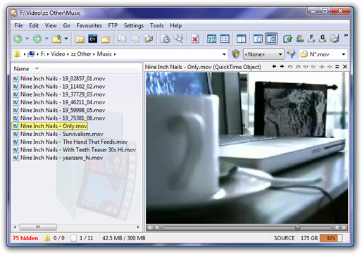Click the Rename pencil toolbar icon
This screenshot has height=255, width=362.
(x=149, y=39)
